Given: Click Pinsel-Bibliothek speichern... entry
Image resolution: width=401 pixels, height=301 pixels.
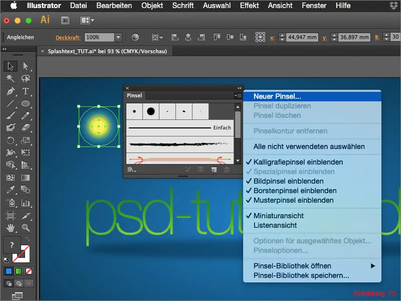Looking at the screenshot, I should point(301,275).
